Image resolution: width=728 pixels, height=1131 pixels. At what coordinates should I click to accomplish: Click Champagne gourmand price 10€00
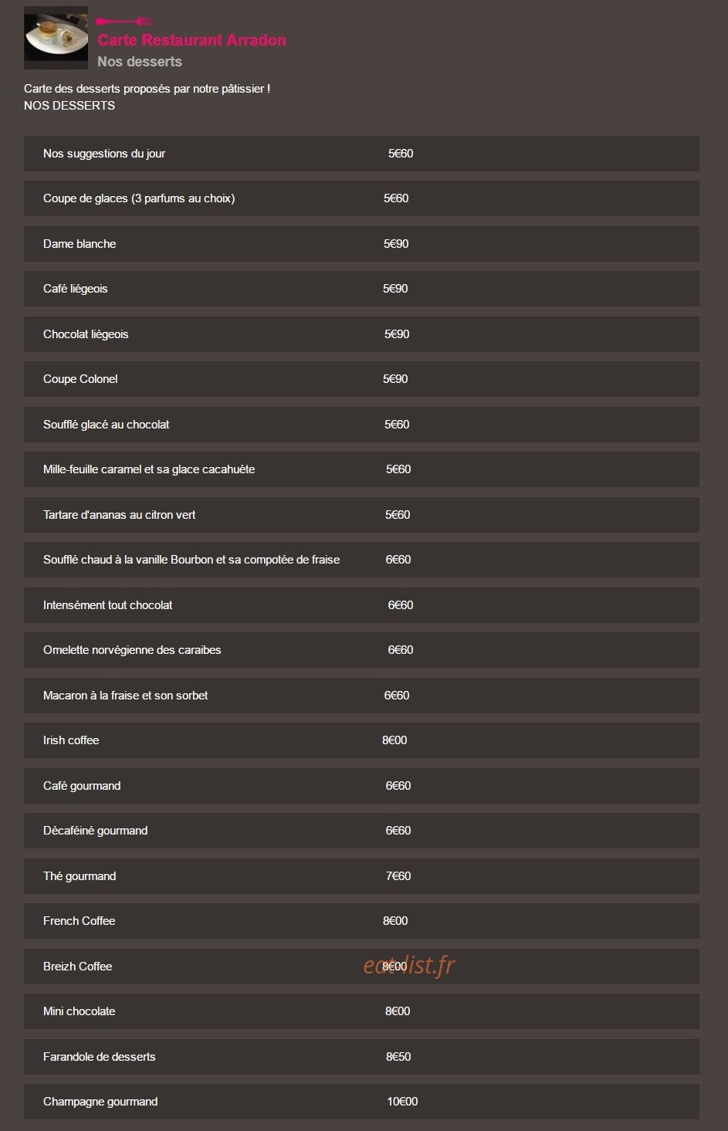click(402, 1102)
